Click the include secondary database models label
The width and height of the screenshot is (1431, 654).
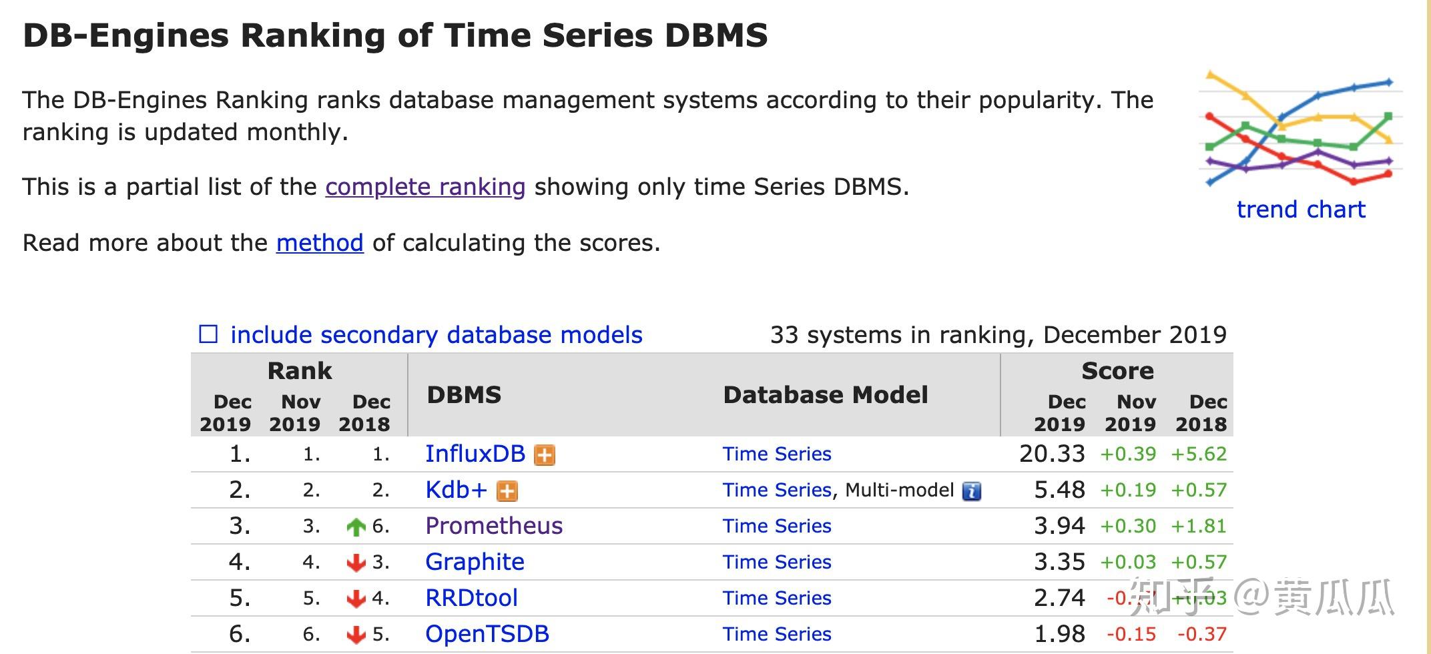point(436,334)
